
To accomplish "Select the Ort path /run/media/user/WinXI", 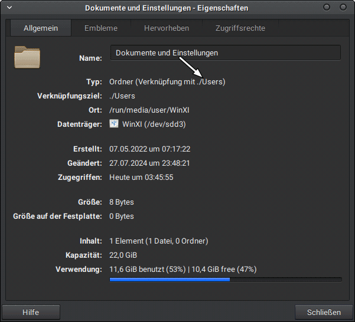I will coord(149,110).
